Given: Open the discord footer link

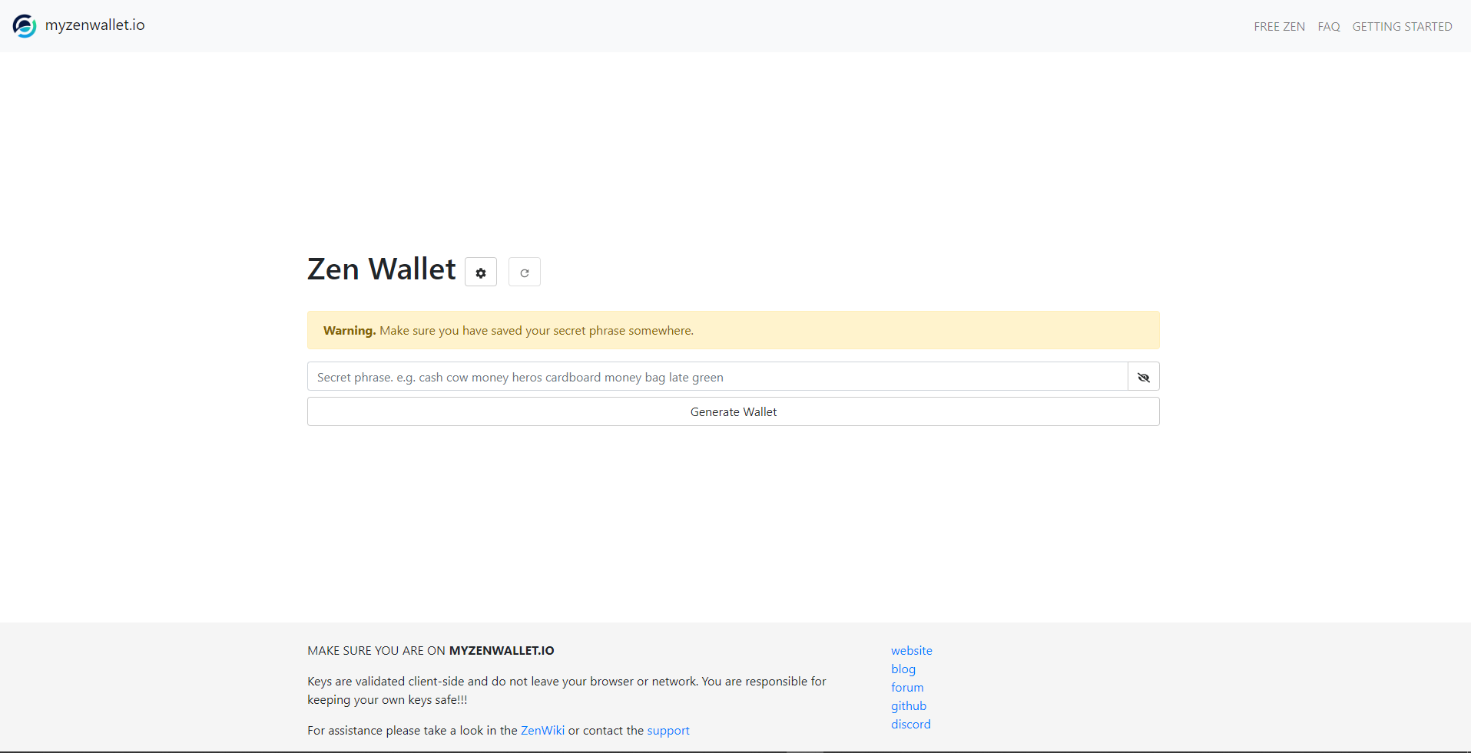Looking at the screenshot, I should pos(911,725).
